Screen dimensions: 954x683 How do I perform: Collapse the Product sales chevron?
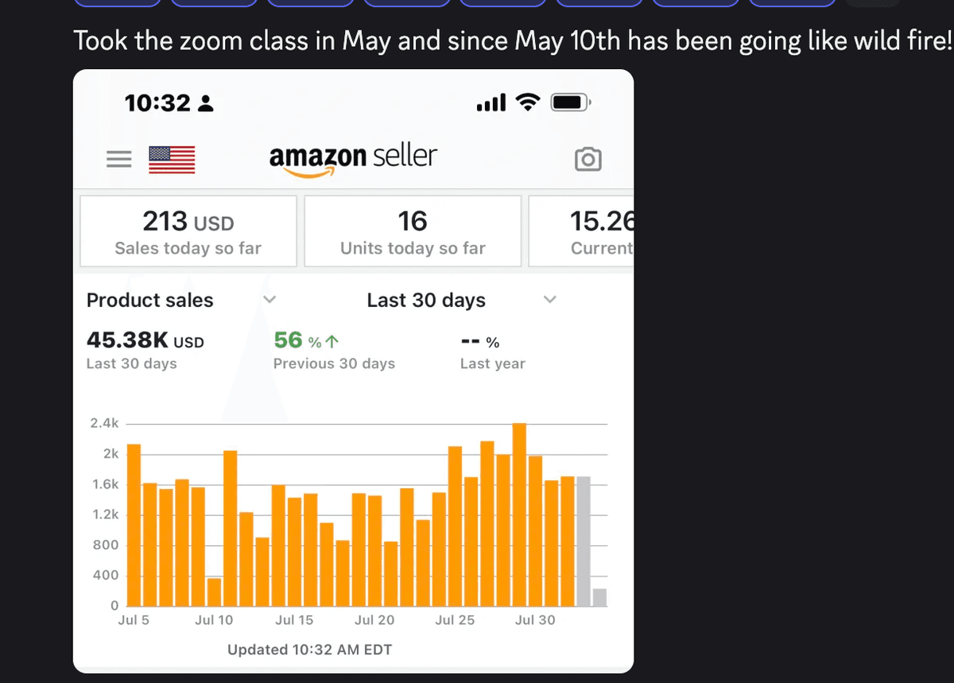(270, 300)
